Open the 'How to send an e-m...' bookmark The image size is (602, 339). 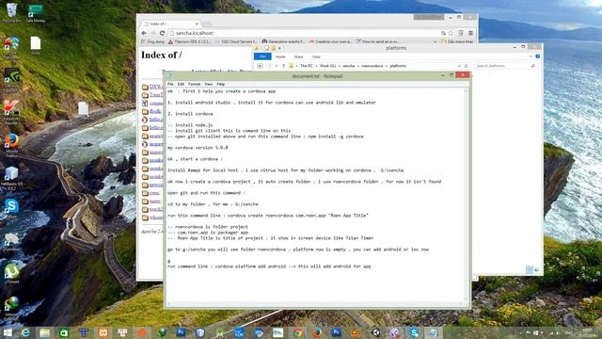point(378,41)
